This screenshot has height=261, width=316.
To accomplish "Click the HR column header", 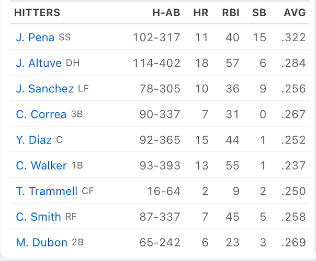I will (201, 13).
